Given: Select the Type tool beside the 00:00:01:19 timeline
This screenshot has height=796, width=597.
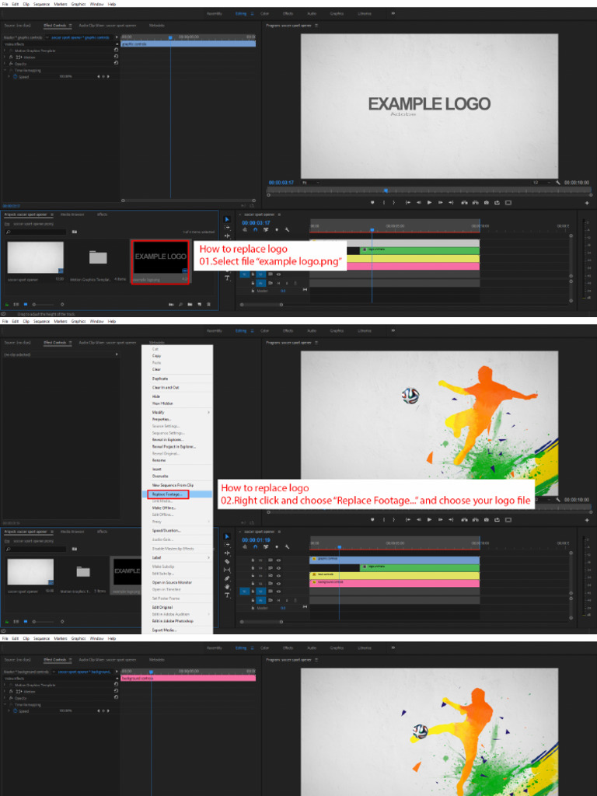Looking at the screenshot, I should tap(227, 595).
